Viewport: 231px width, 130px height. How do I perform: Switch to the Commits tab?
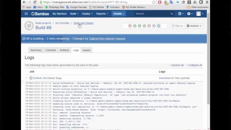[51, 50]
